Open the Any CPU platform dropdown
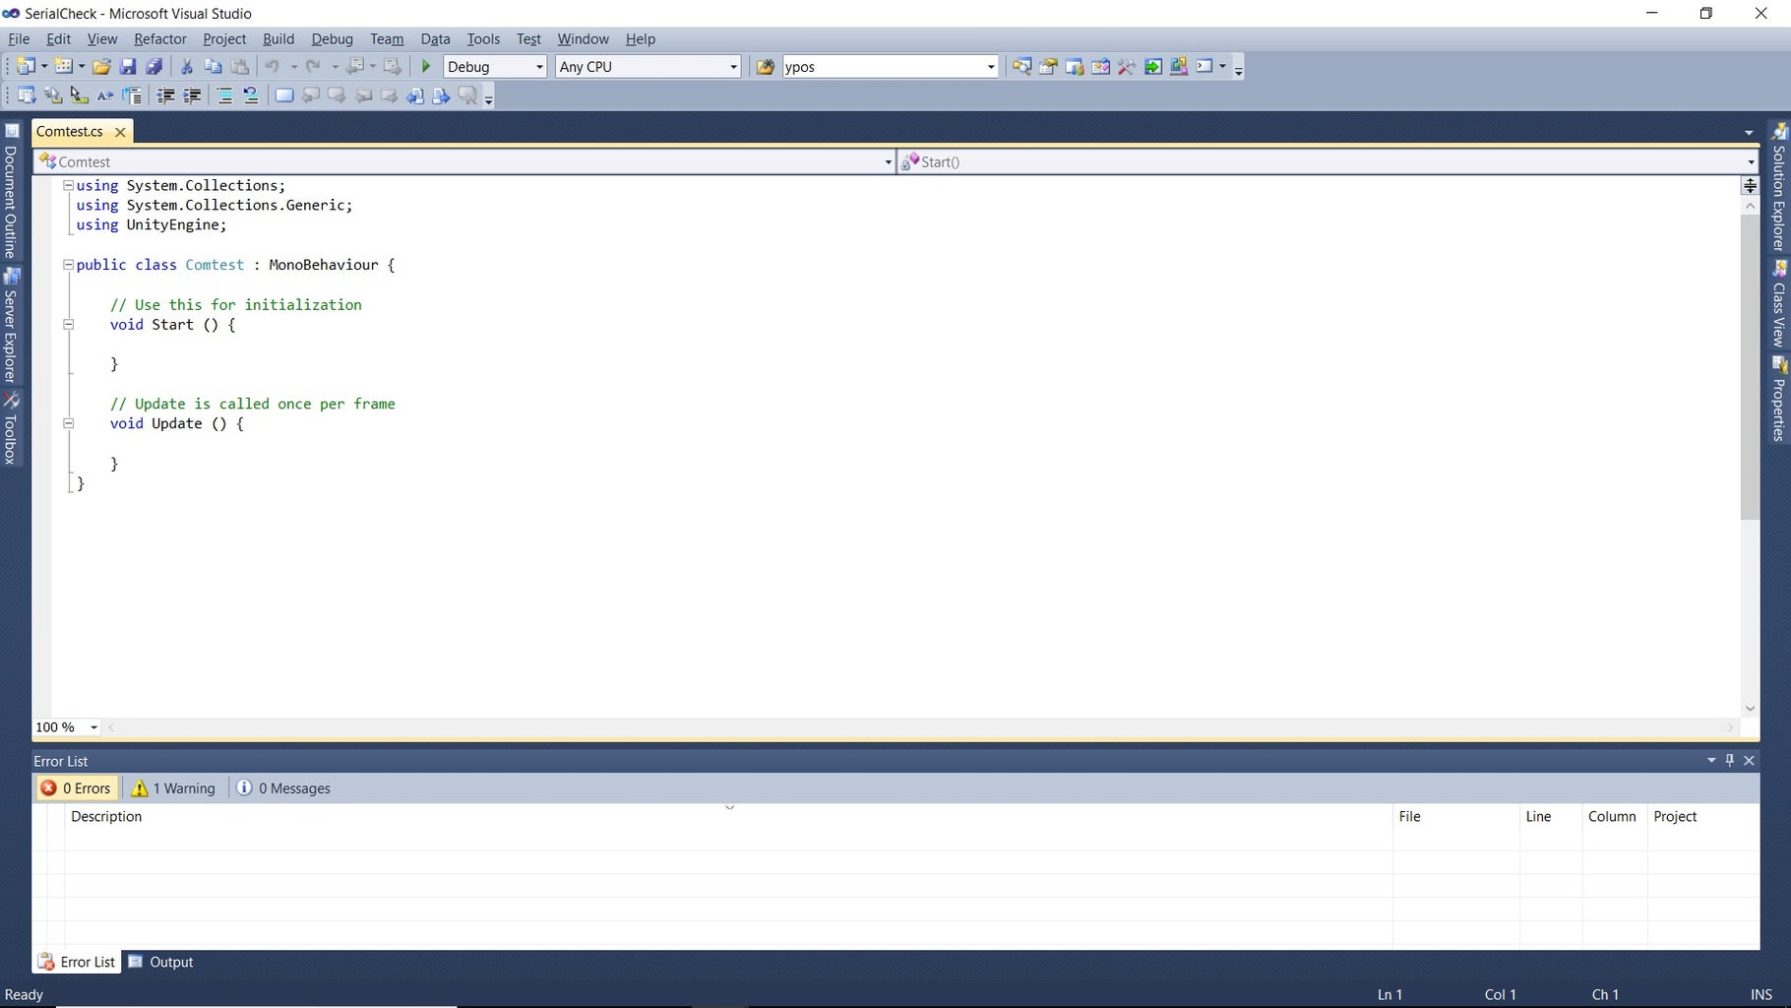Image resolution: width=1791 pixels, height=1008 pixels. point(648,66)
